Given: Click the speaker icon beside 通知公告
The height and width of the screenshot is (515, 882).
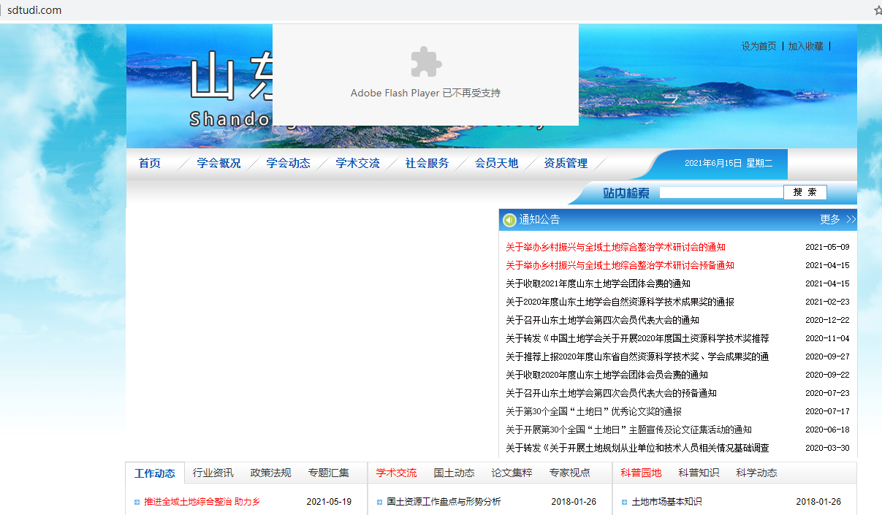Looking at the screenshot, I should [x=509, y=220].
